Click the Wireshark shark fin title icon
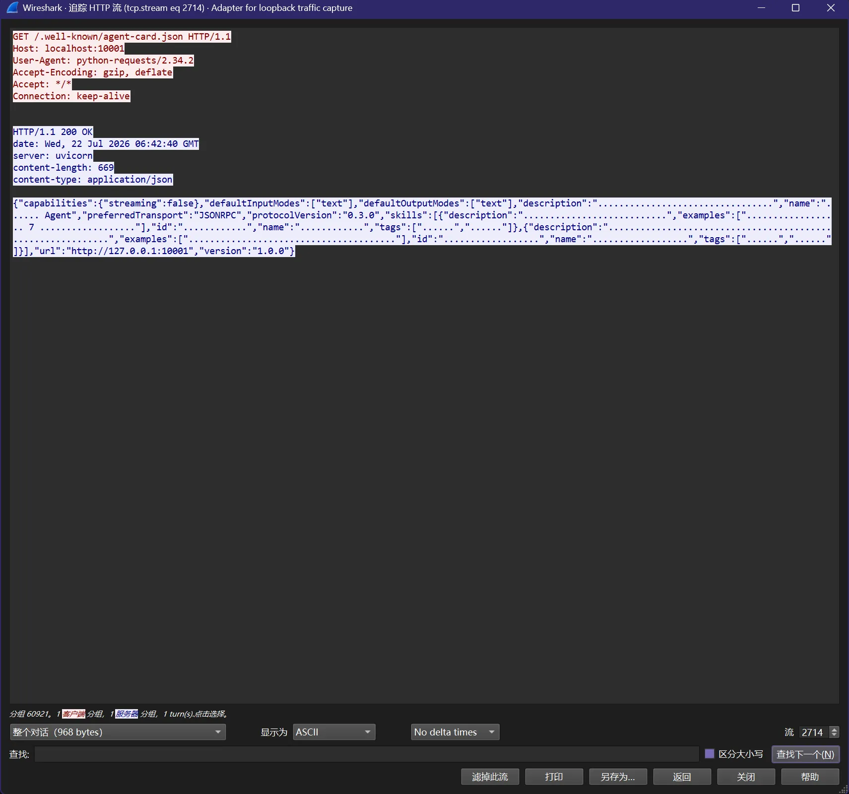The image size is (849, 794). pos(12,7)
